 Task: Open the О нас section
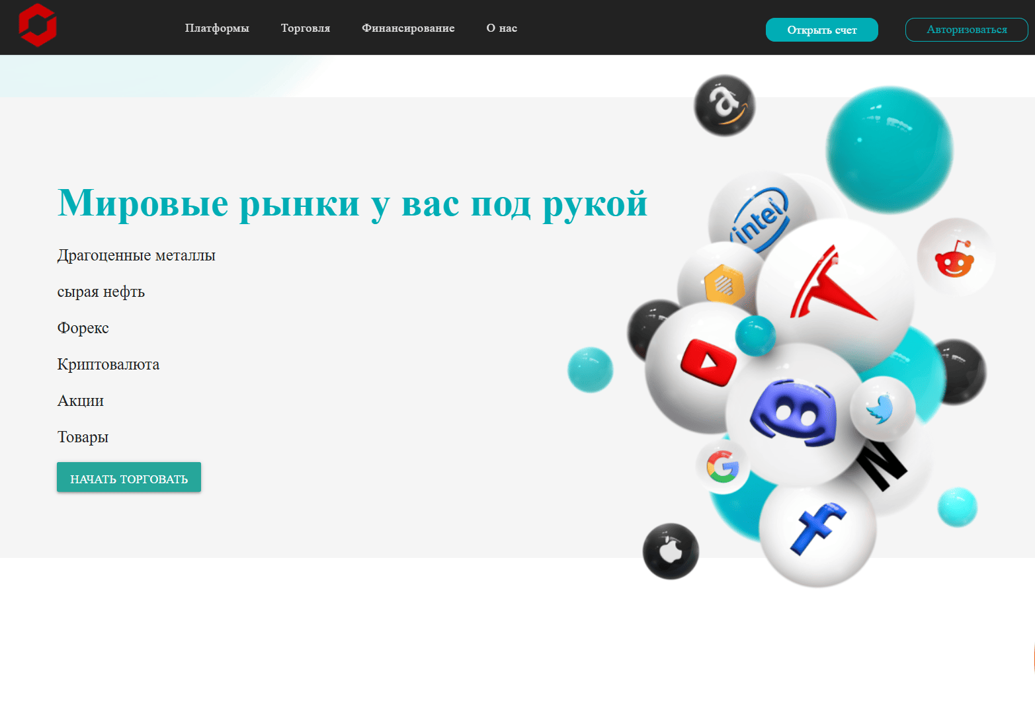(x=502, y=28)
